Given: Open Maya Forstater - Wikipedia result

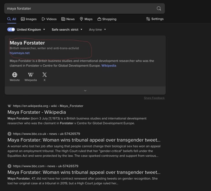Looking at the screenshot, I should tap(37, 112).
